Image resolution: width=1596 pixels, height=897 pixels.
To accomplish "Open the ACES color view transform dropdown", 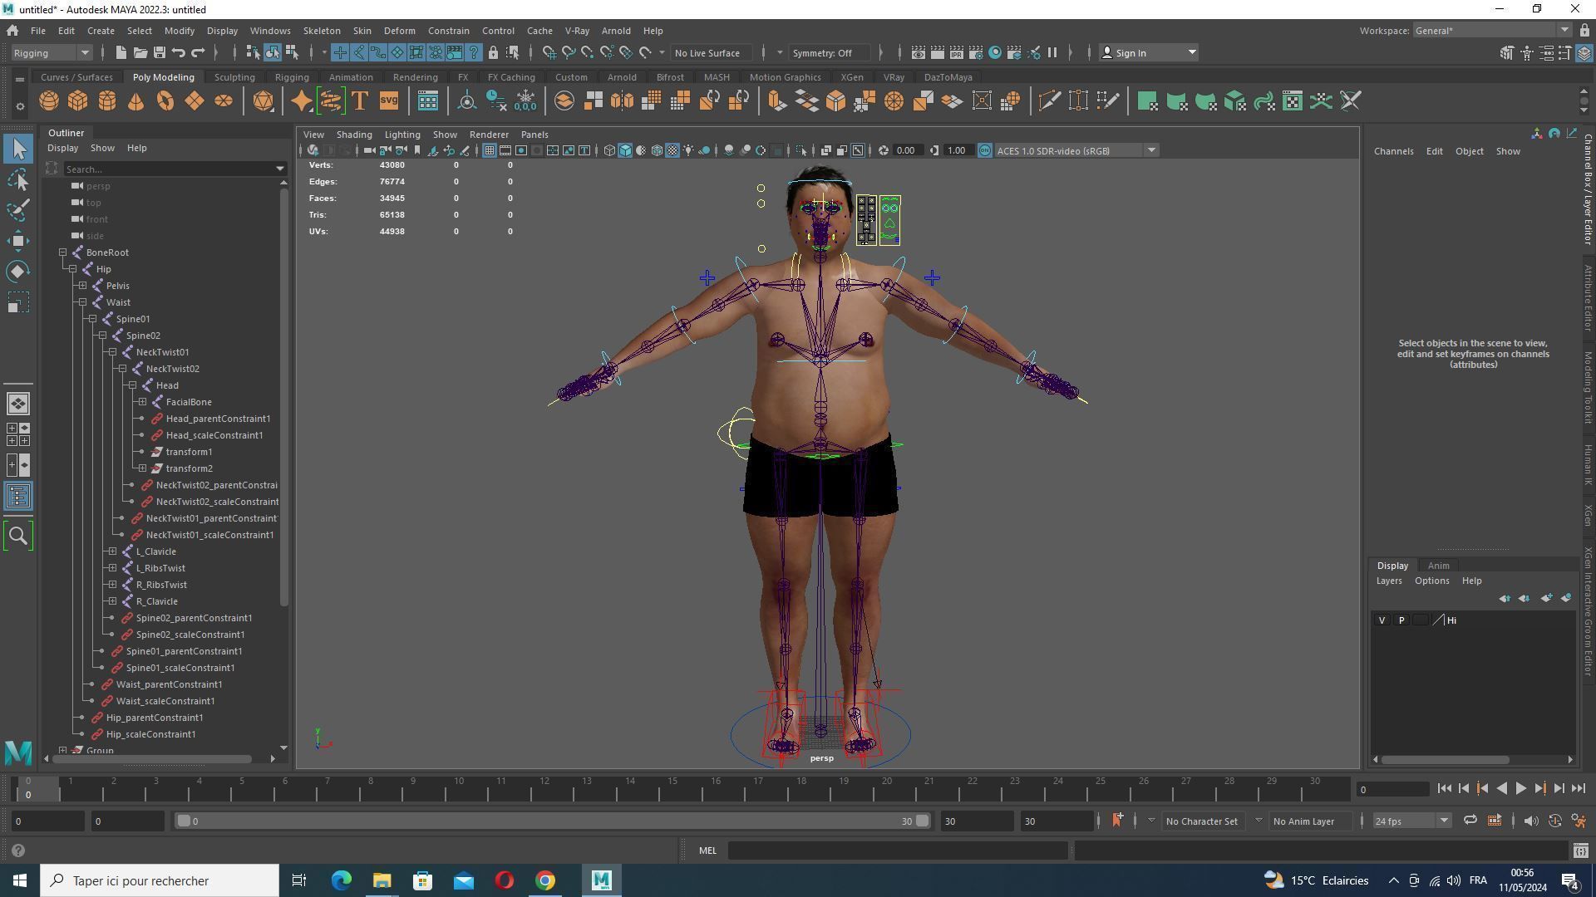I will (1076, 150).
